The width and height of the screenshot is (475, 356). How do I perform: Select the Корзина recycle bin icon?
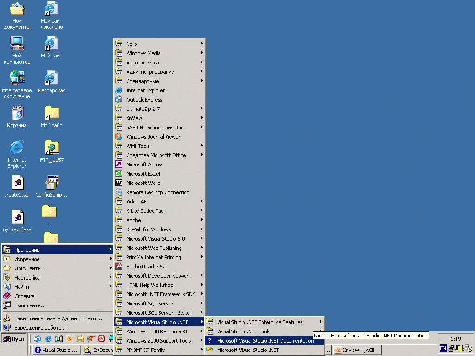17,117
